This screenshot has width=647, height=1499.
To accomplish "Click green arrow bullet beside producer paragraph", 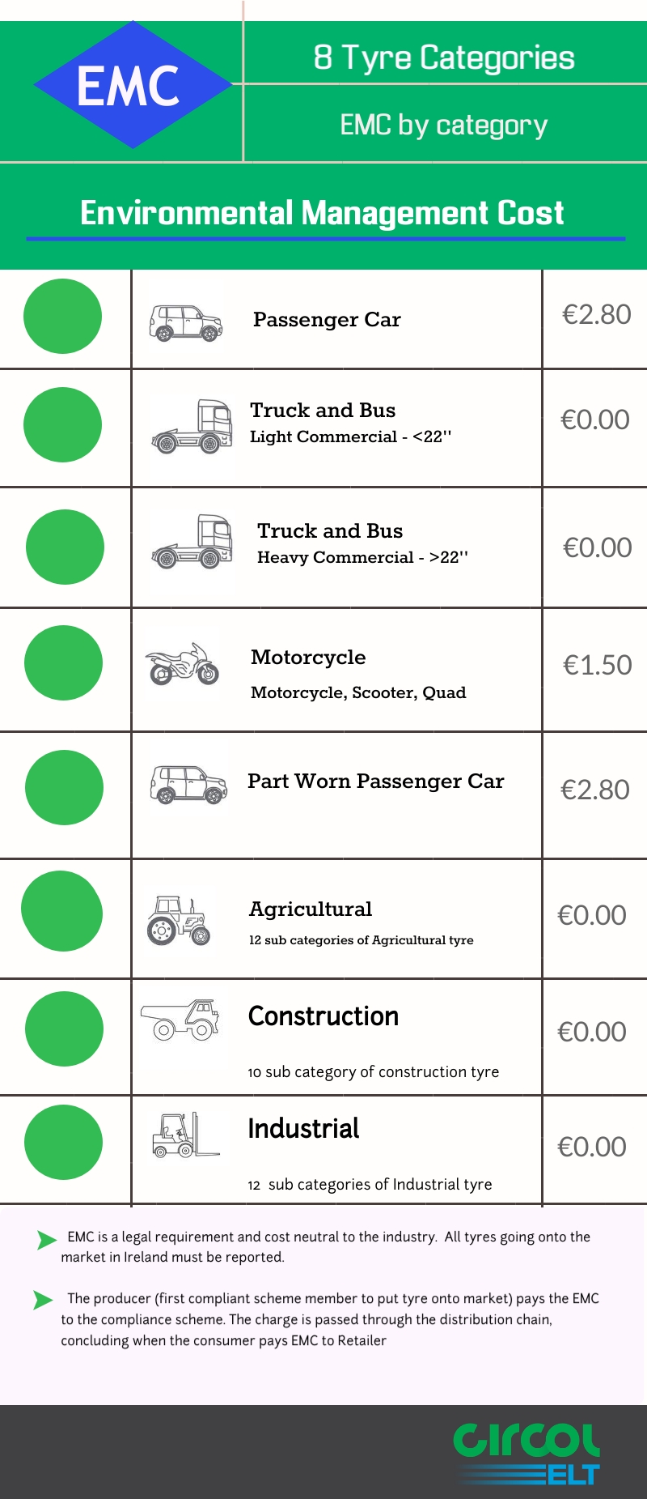I will coord(43,1300).
